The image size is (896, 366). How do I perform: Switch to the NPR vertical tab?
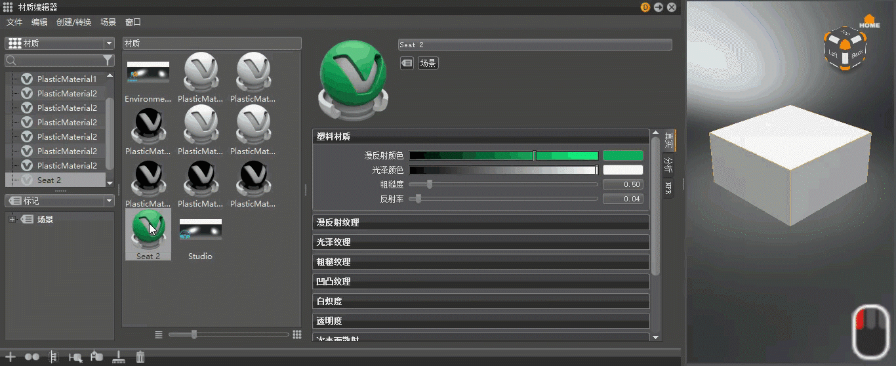669,188
